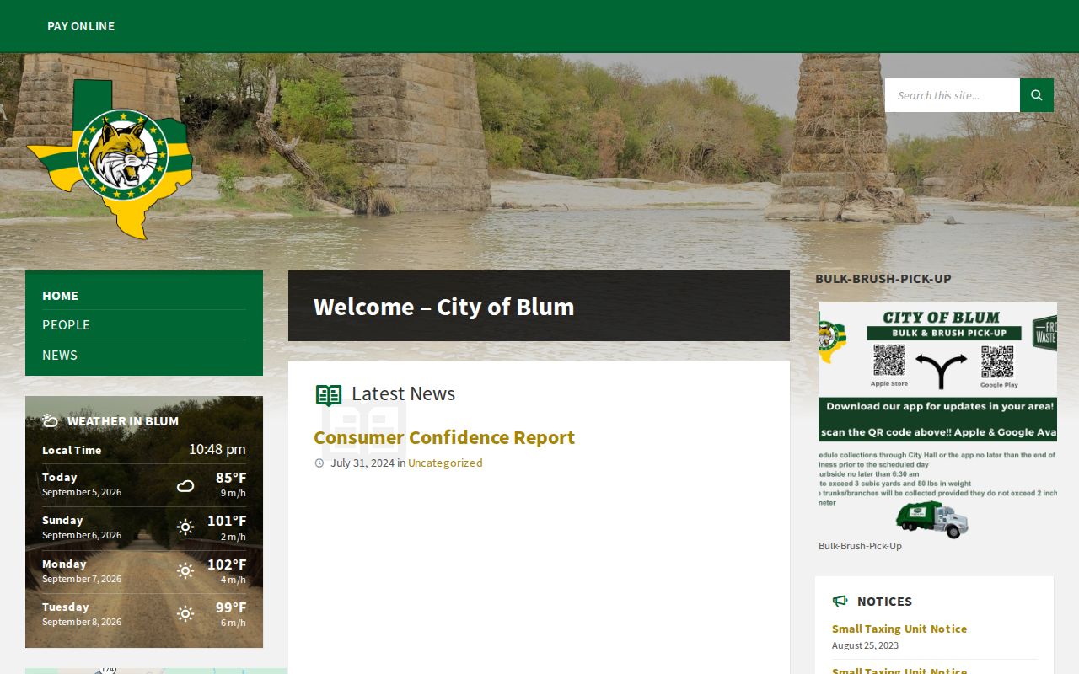Click the Welcome – City of Blum heading
This screenshot has height=674, width=1079.
443,307
